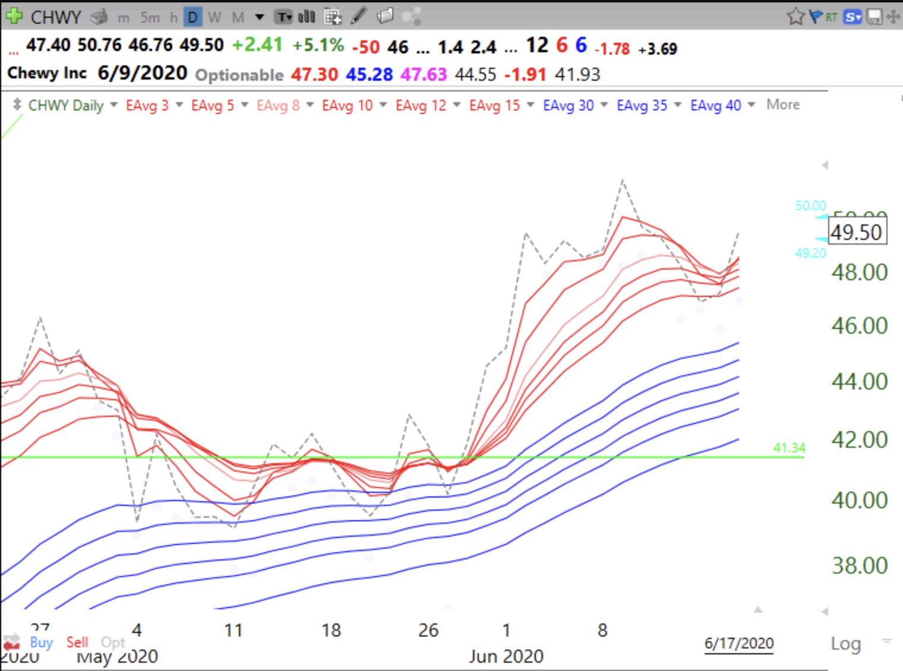
Task: Click the small scale menu icon right of Log
Action: coord(886,641)
